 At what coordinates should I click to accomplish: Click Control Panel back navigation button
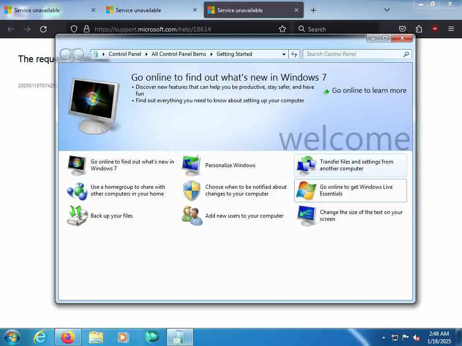pyautogui.click(x=65, y=55)
